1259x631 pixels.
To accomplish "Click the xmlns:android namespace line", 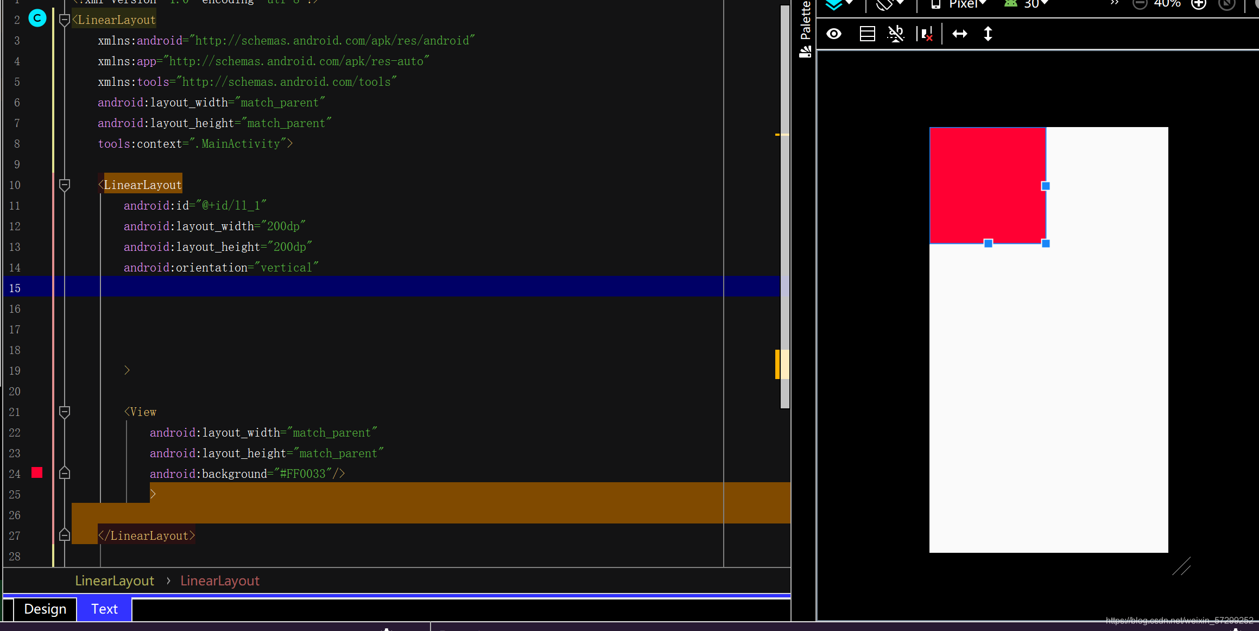I will [286, 41].
